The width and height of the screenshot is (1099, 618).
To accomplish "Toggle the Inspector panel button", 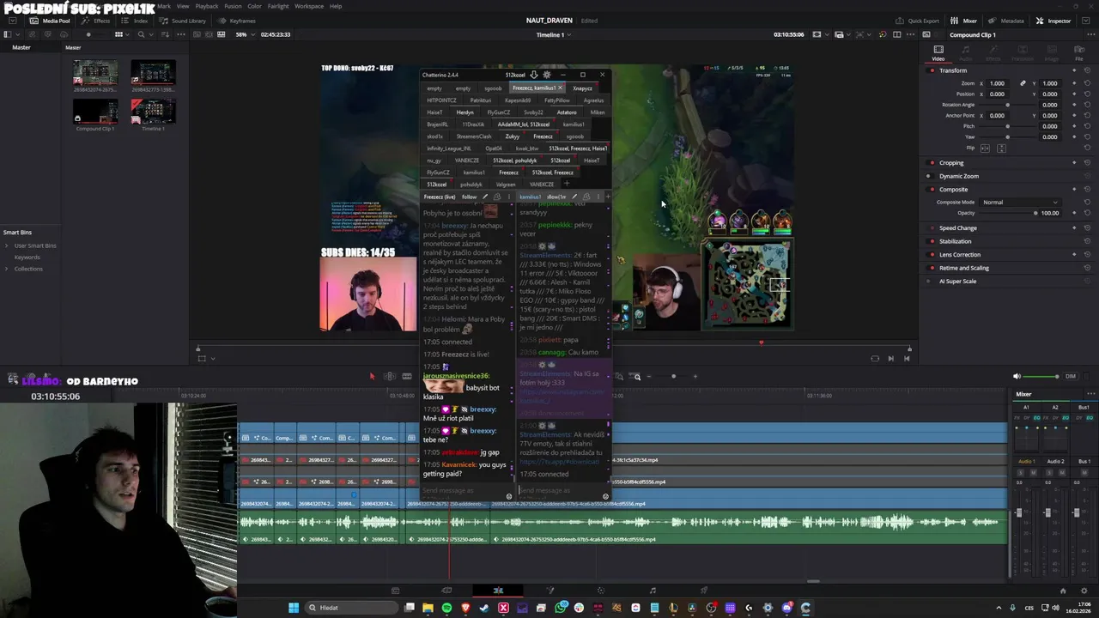I will [1053, 21].
